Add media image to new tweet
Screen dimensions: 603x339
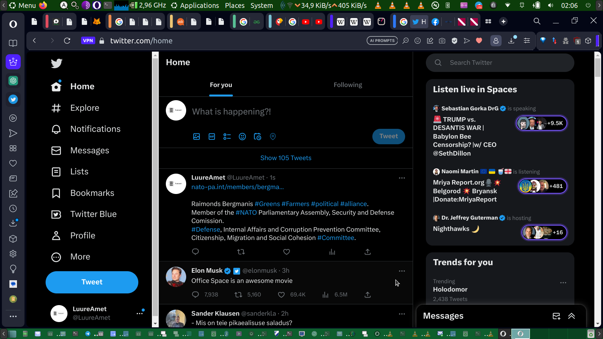pos(197,137)
